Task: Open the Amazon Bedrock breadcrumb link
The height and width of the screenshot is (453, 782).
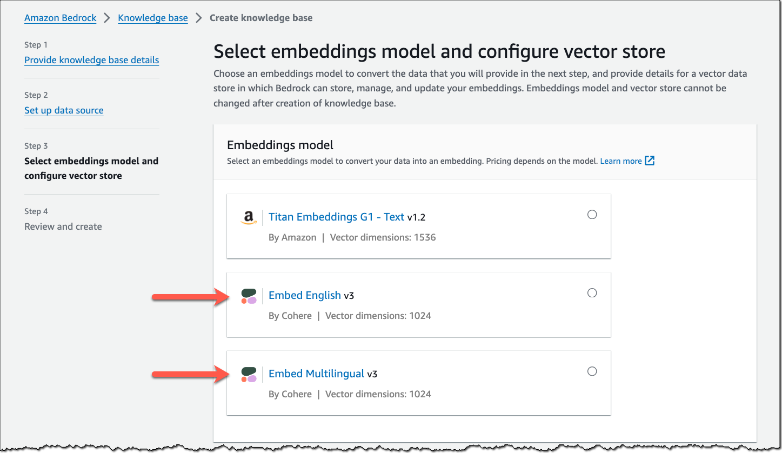Action: pyautogui.click(x=60, y=18)
